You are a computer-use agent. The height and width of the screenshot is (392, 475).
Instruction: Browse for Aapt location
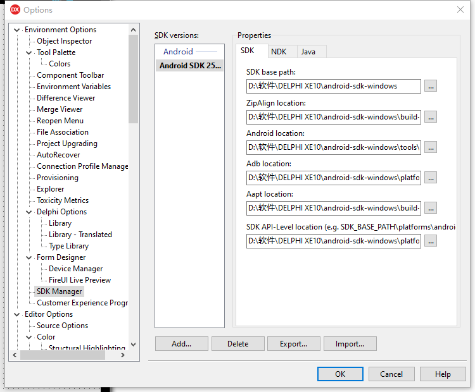click(431, 208)
